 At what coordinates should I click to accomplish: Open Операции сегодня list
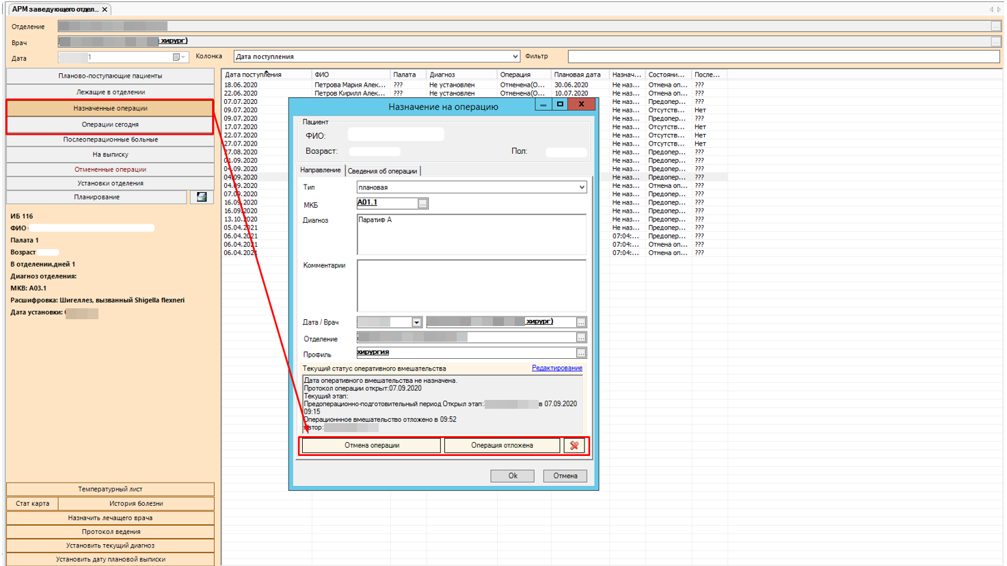pos(110,124)
